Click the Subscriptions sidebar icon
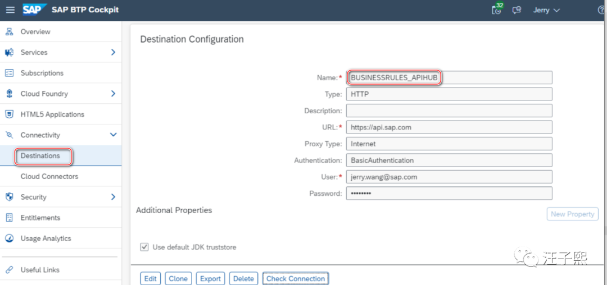Screen dimensions: 607x285 [10, 73]
